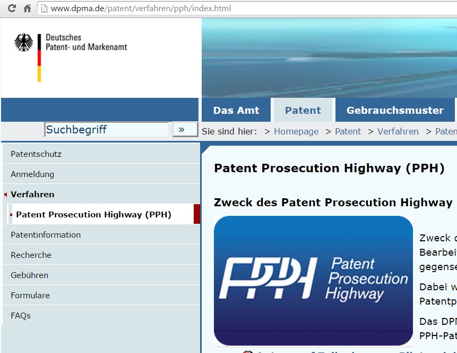457x353 pixels.
Task: Click the Sie sind hier label
Action: (x=229, y=132)
